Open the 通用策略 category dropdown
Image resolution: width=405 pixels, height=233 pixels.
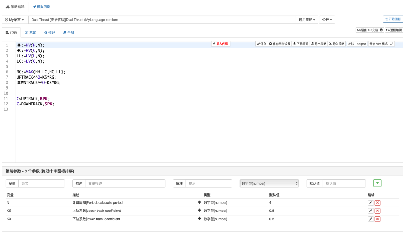point(307,20)
